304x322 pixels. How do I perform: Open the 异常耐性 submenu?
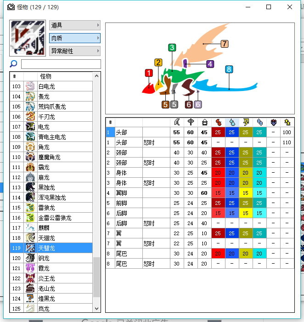click(75, 51)
